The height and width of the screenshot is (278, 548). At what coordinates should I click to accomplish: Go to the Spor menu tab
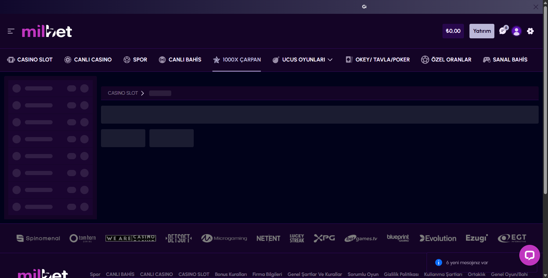click(135, 60)
